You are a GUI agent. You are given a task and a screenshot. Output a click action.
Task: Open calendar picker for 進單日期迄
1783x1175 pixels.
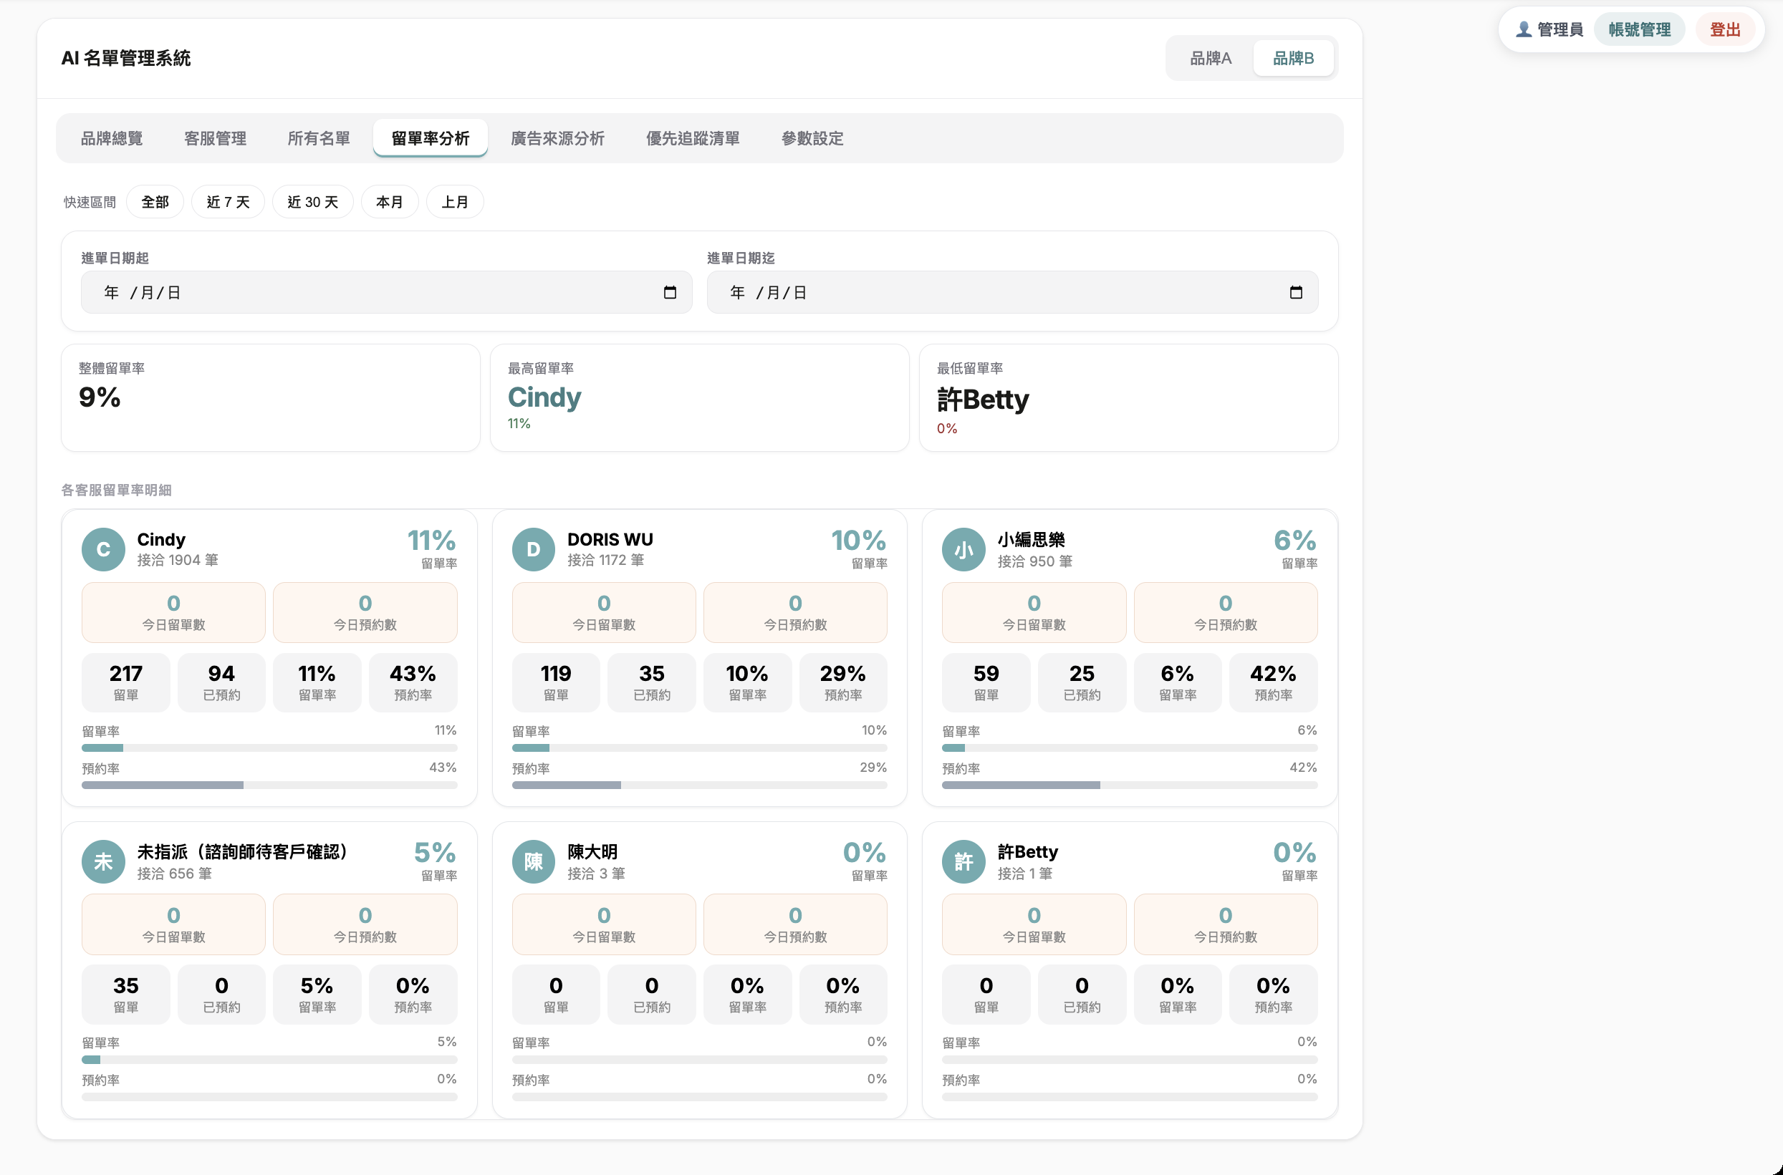(1296, 292)
